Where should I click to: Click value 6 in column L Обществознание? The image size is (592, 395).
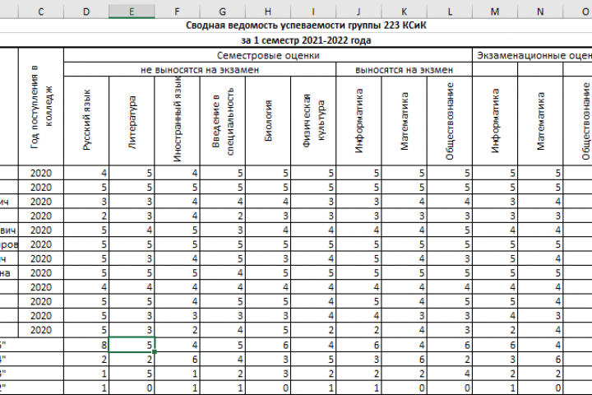(450, 345)
